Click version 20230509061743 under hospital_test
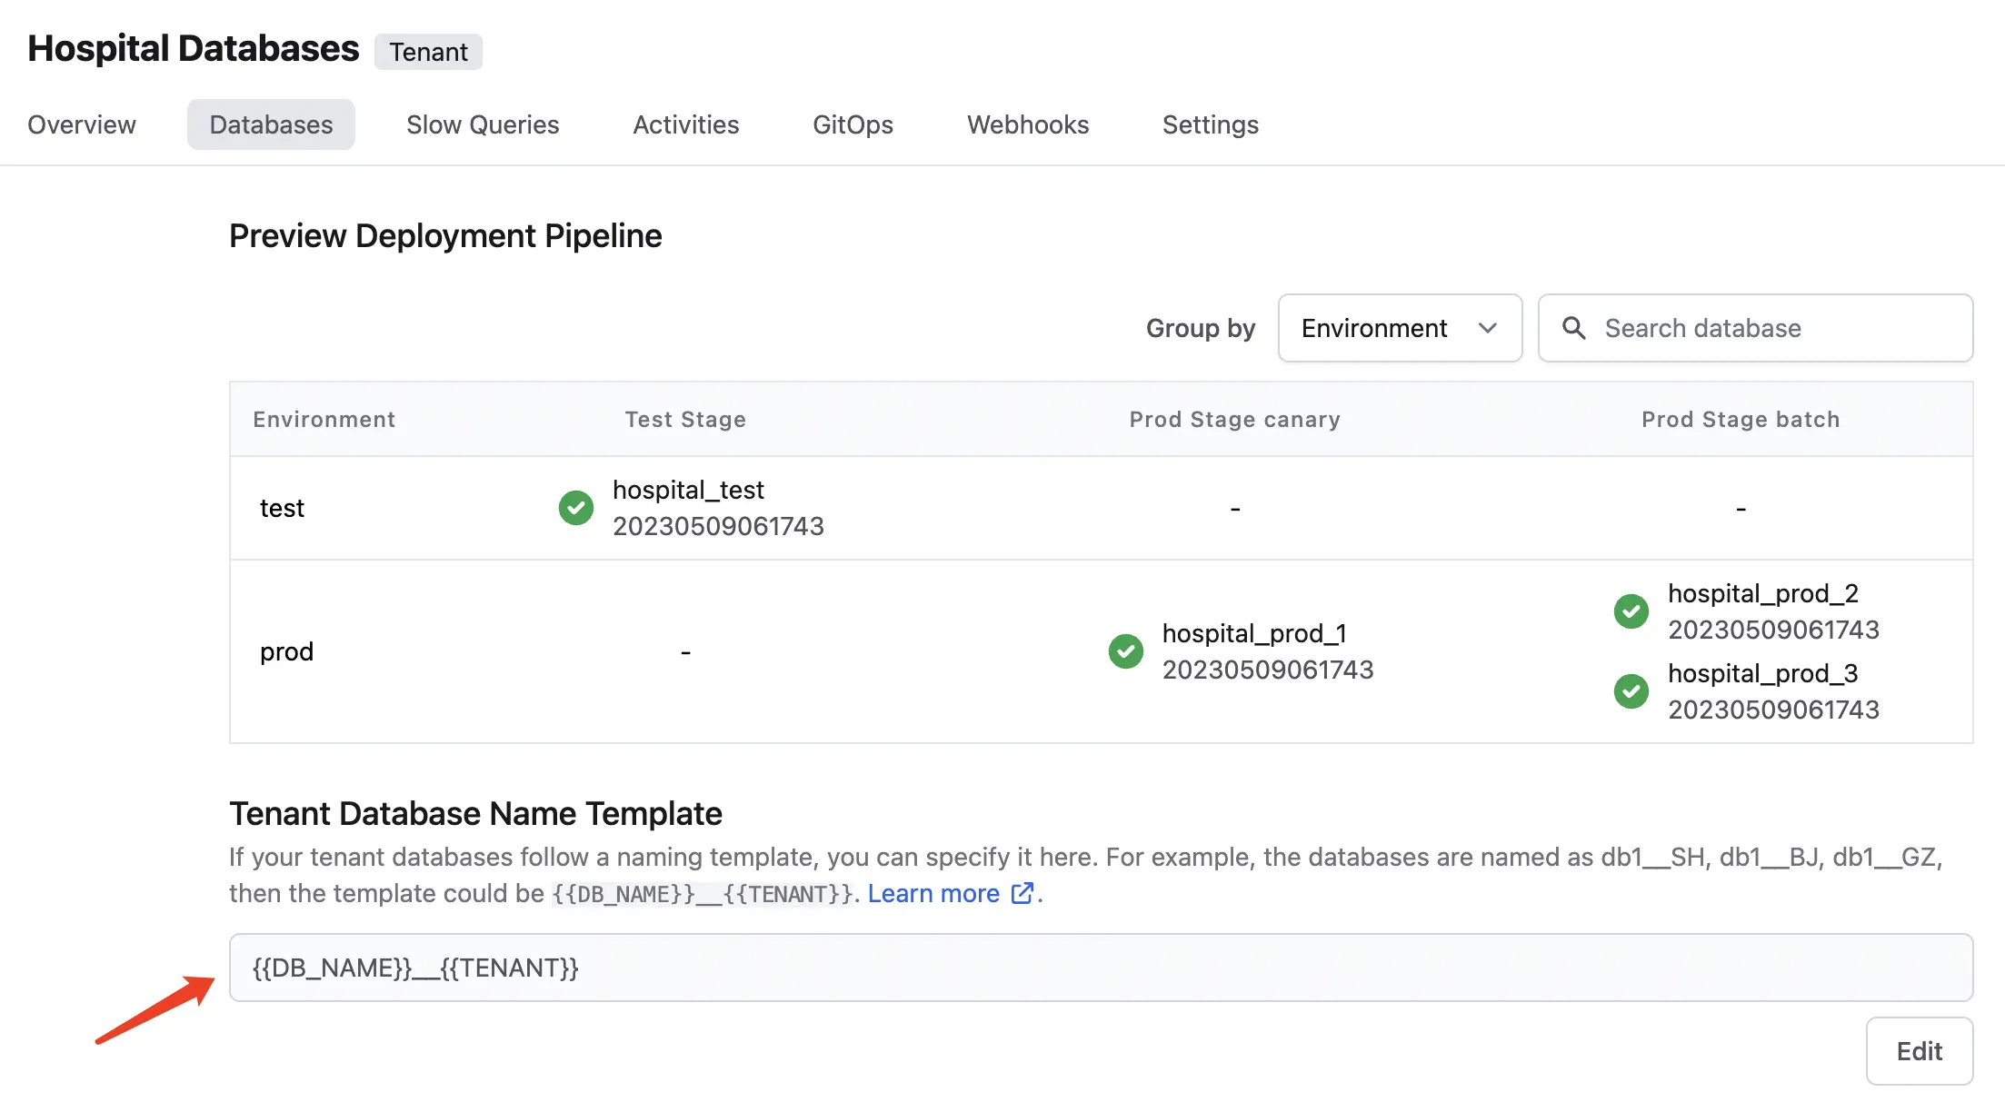Viewport: 2005px width, 1112px height. click(718, 526)
